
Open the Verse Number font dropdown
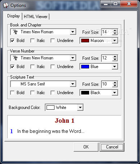(73, 58)
